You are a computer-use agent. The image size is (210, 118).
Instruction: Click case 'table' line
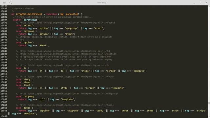24,108
